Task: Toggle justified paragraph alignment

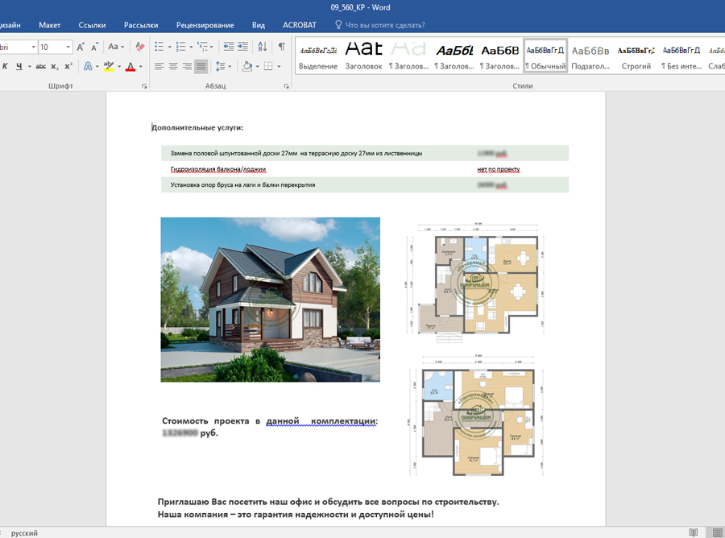Action: (201, 67)
